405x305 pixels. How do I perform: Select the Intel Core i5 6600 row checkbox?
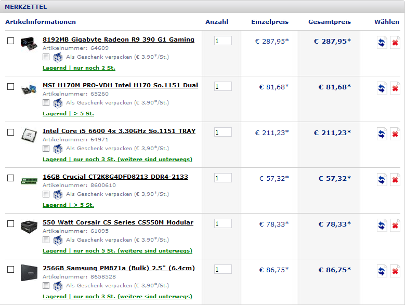(x=10, y=132)
